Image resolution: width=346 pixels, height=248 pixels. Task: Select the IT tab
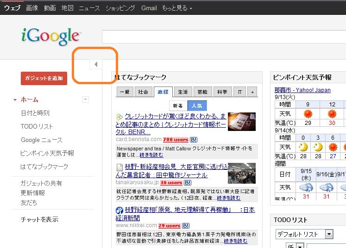pyautogui.click(x=239, y=92)
